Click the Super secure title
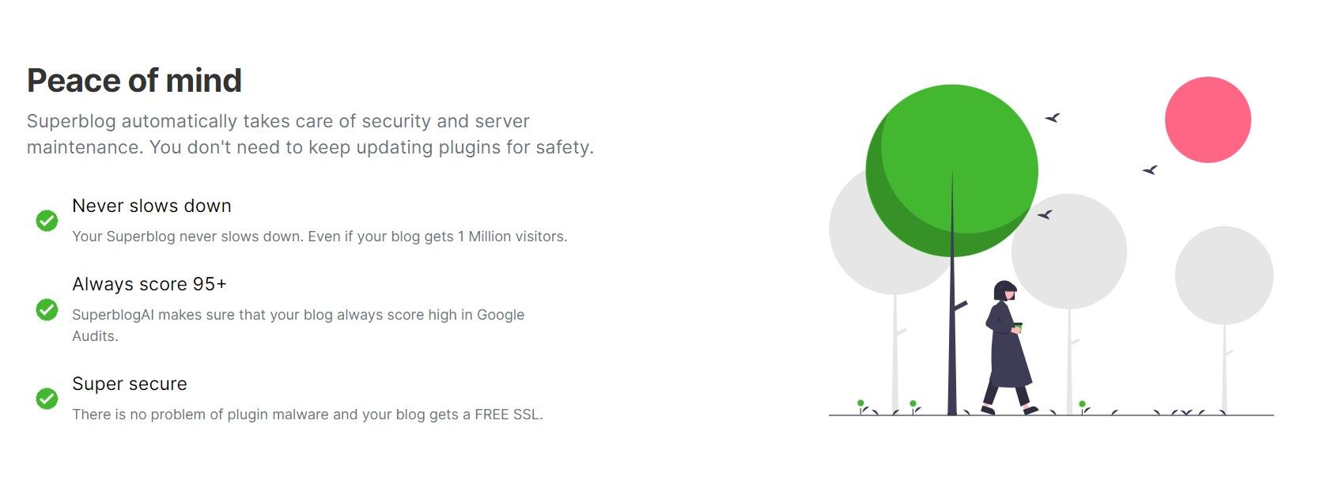The image size is (1331, 481). click(130, 384)
